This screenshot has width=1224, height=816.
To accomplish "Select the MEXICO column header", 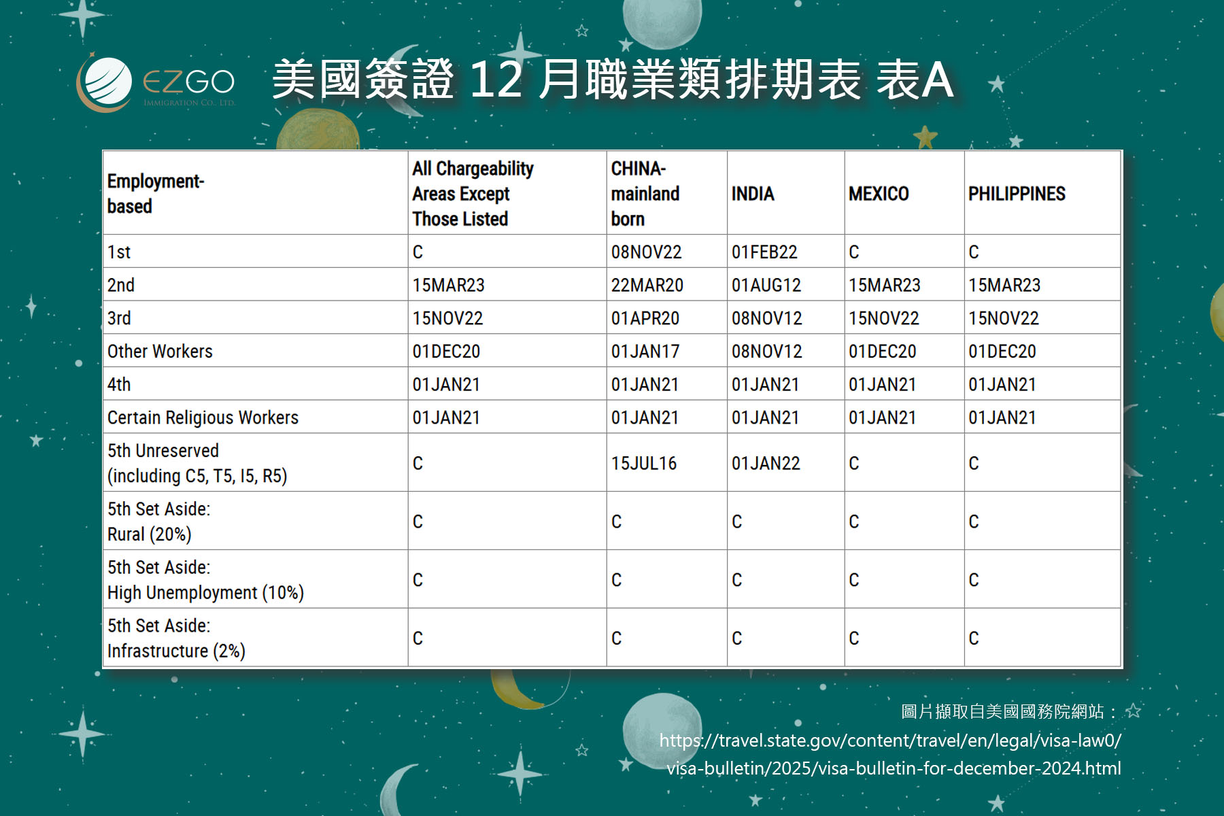I will point(878,194).
